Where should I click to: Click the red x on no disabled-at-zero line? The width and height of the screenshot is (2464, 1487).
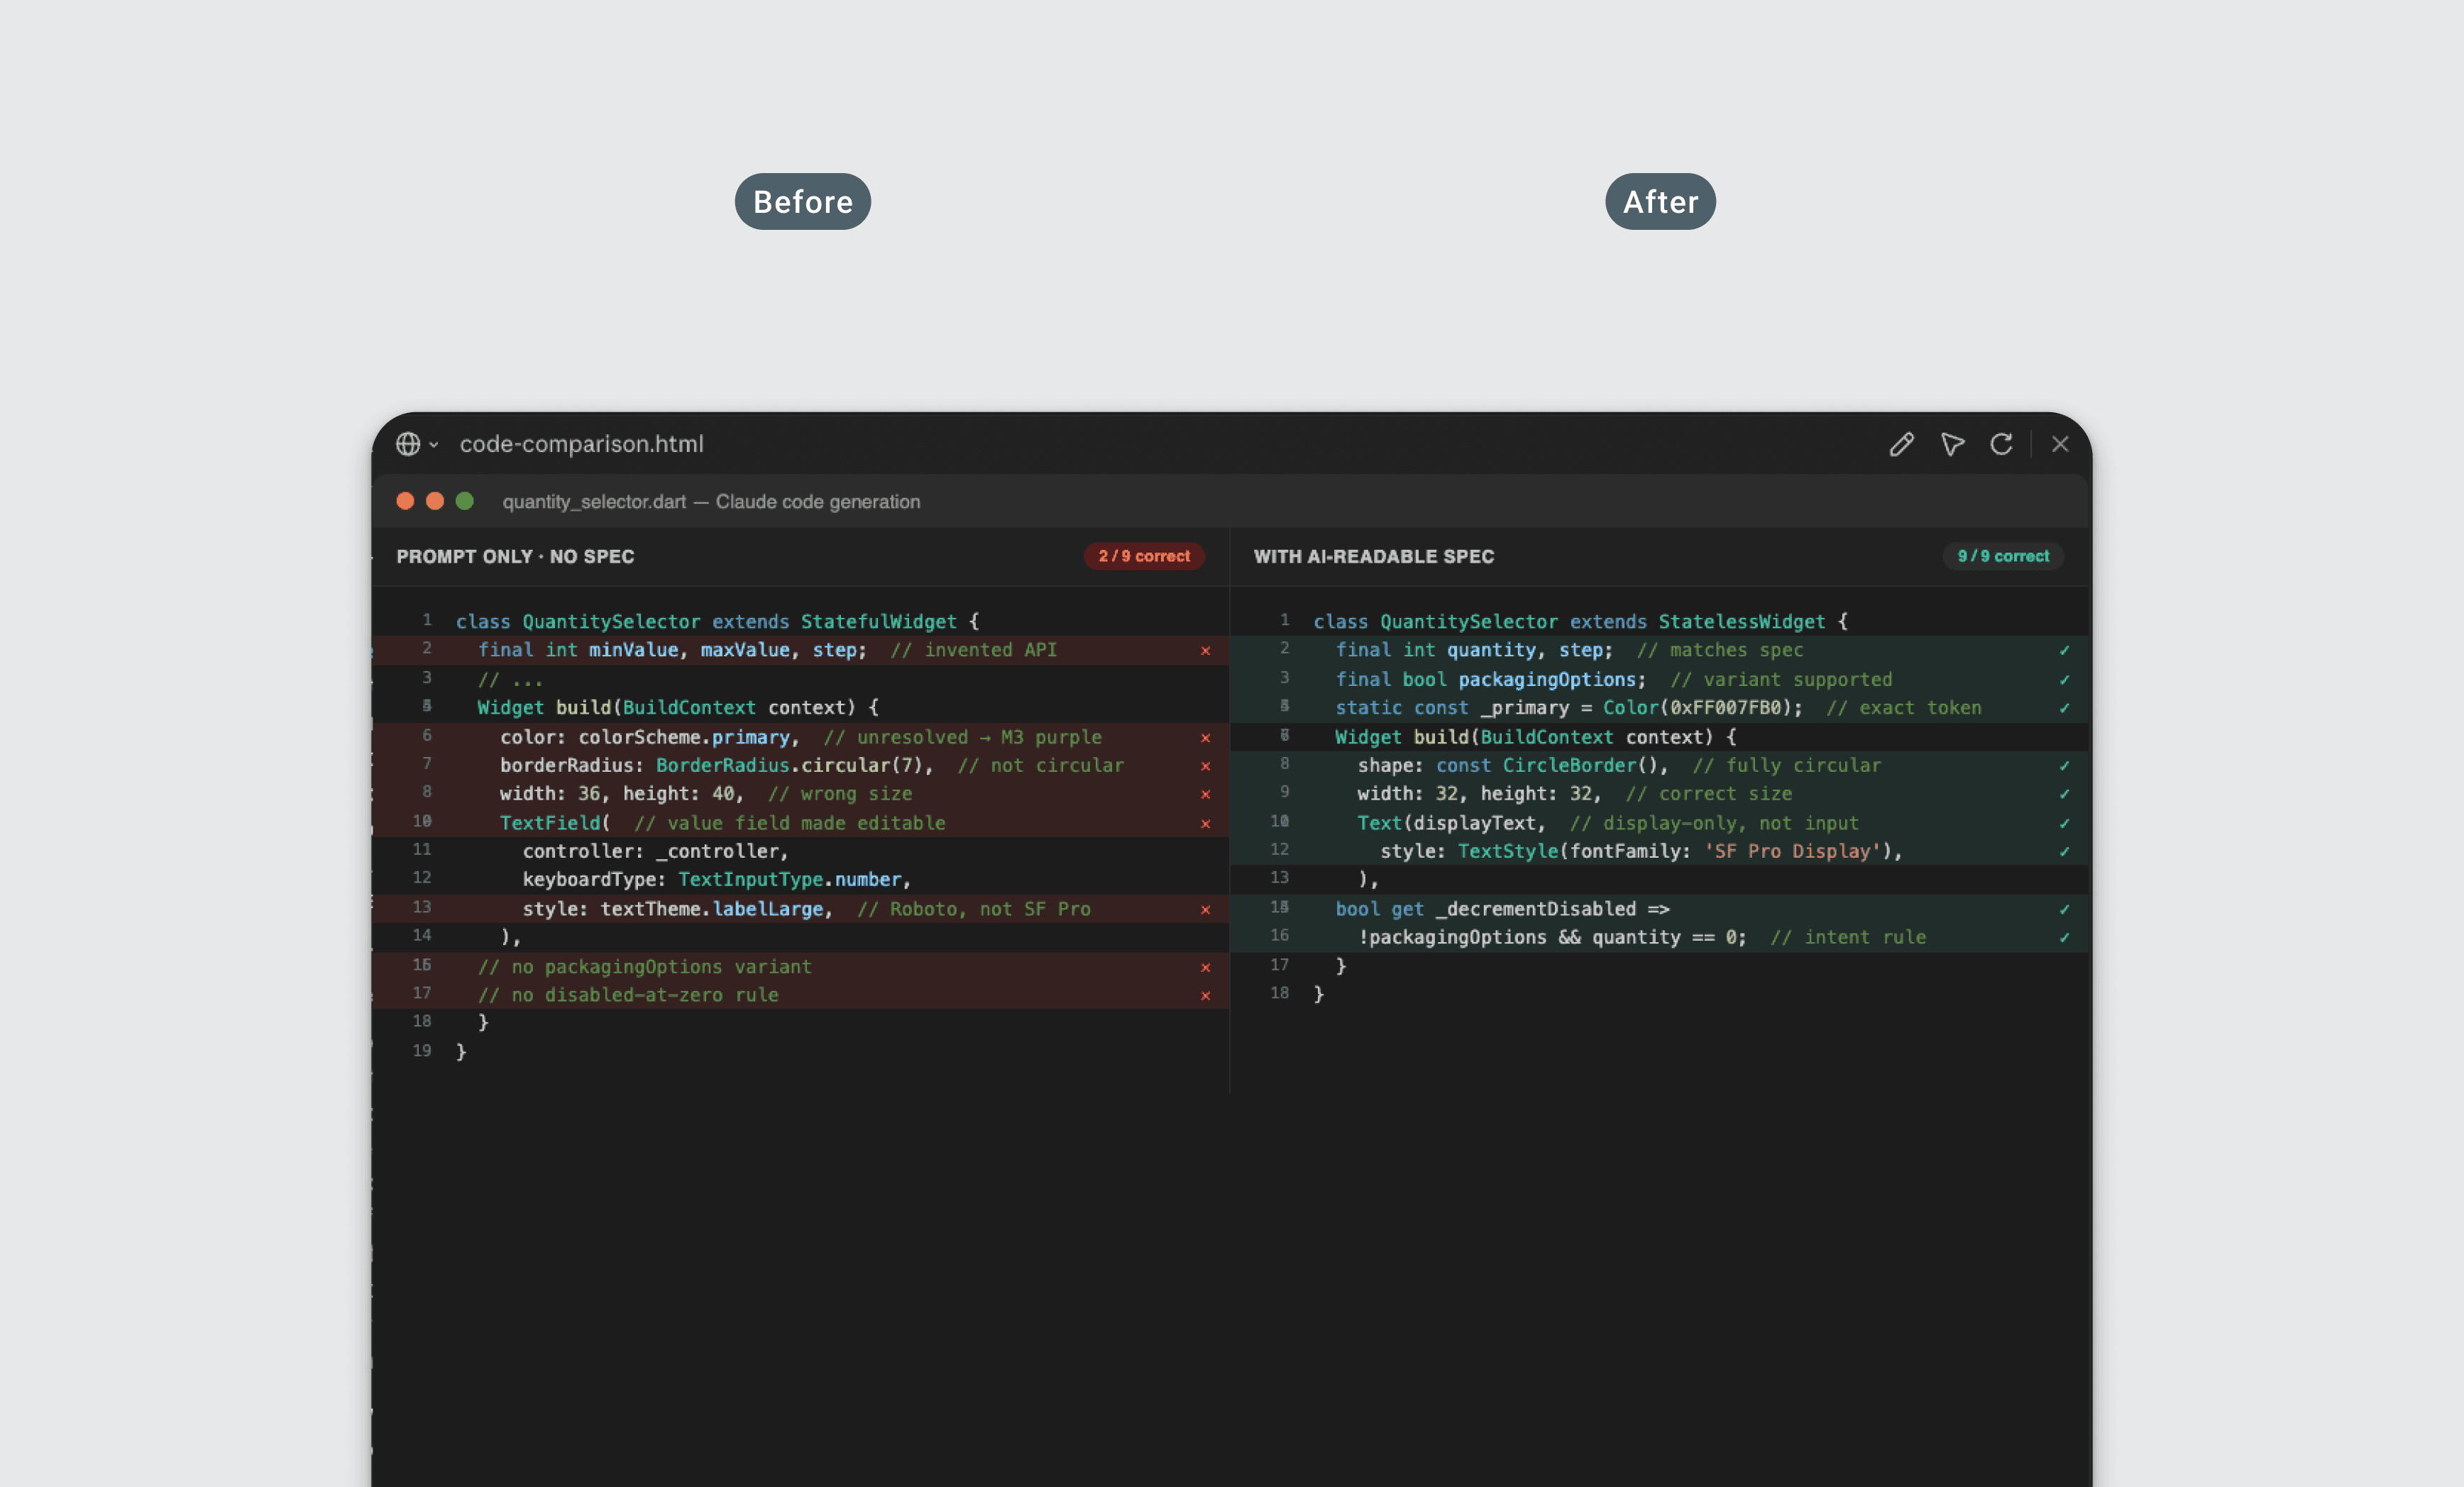coord(1206,996)
